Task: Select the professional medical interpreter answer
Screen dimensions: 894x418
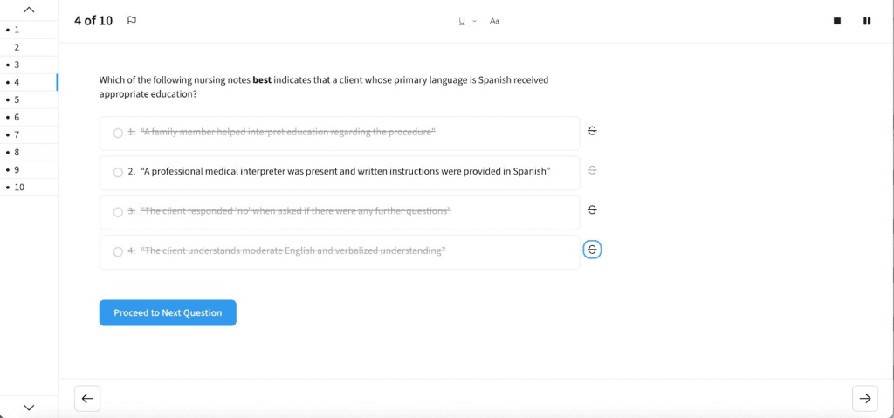Action: [x=118, y=172]
